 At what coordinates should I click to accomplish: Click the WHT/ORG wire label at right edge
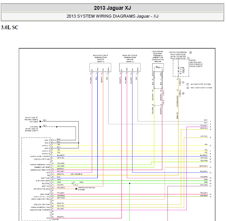(204, 166)
